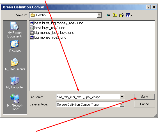This screenshot has width=158, height=132.
Task: Click the title bar help question mark
Action: click(148, 7)
